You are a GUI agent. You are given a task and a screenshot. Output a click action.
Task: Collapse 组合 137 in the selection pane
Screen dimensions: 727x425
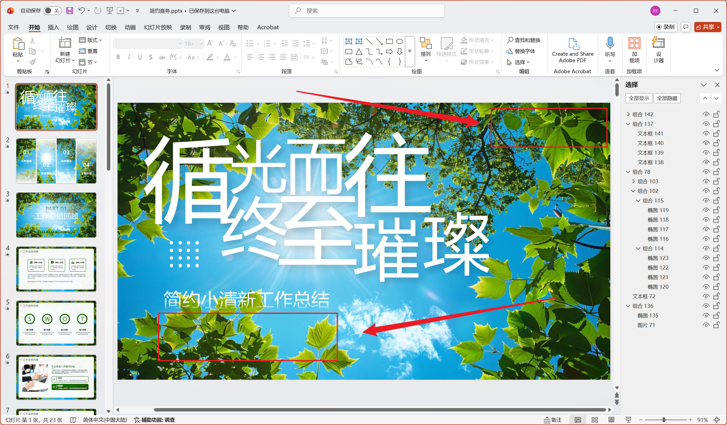pos(628,124)
